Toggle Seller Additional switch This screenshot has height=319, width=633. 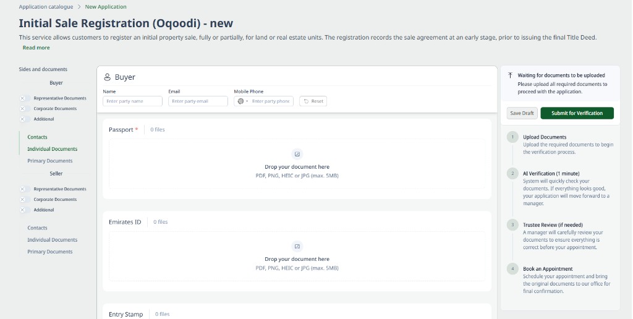24,210
